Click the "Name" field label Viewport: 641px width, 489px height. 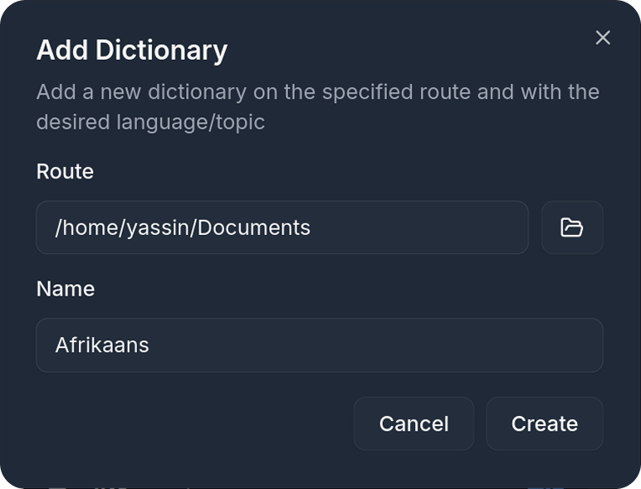pos(66,288)
